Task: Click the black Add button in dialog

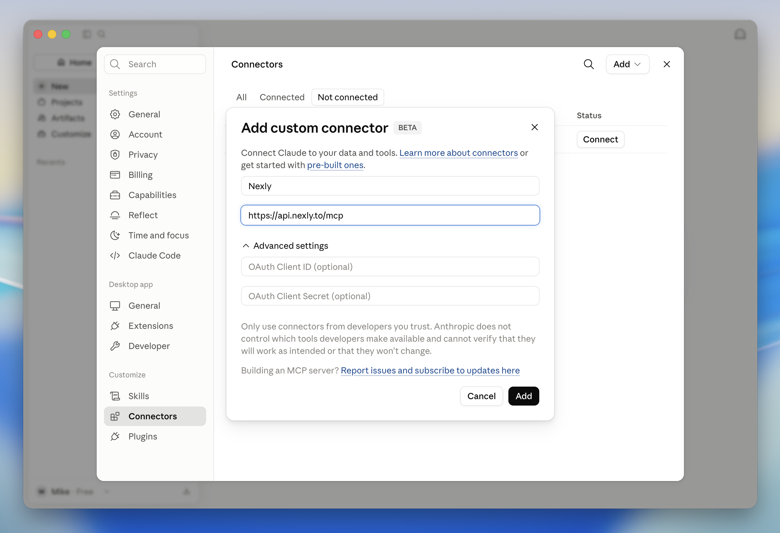Action: [x=523, y=396]
